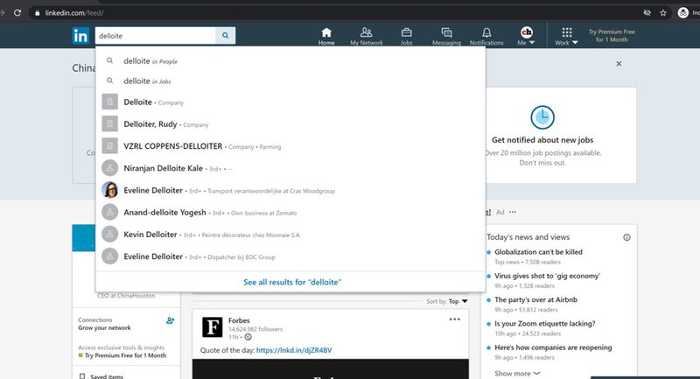This screenshot has width=700, height=379.
Task: Select suggestion delloite in People
Action: tap(290, 61)
